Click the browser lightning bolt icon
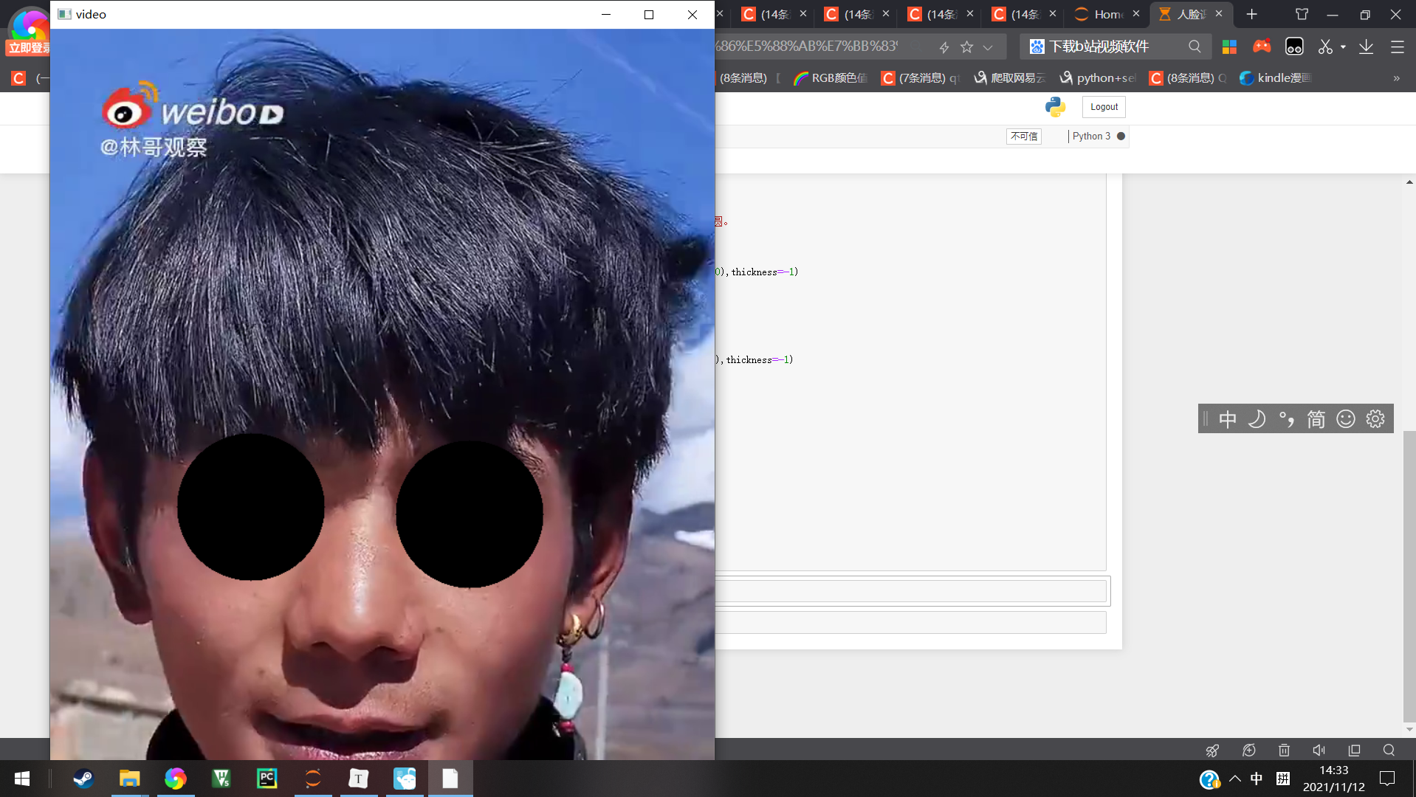Image resolution: width=1416 pixels, height=797 pixels. point(944,47)
